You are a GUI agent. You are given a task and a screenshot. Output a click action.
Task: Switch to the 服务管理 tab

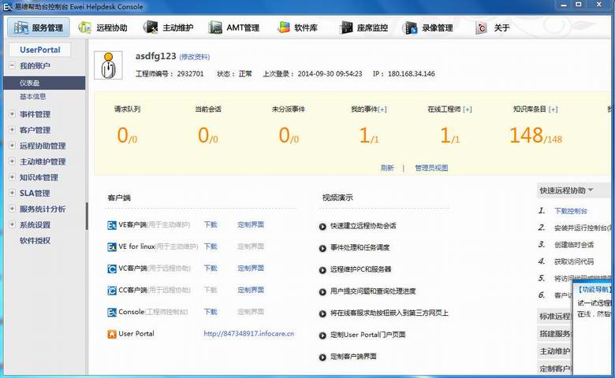coord(39,28)
